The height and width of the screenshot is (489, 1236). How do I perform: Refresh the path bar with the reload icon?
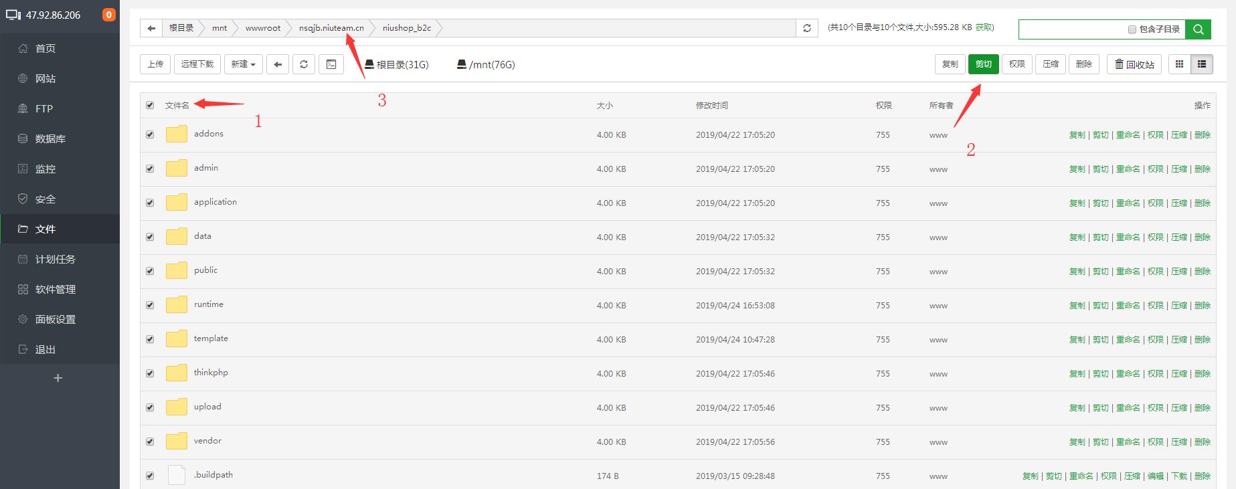tap(807, 28)
